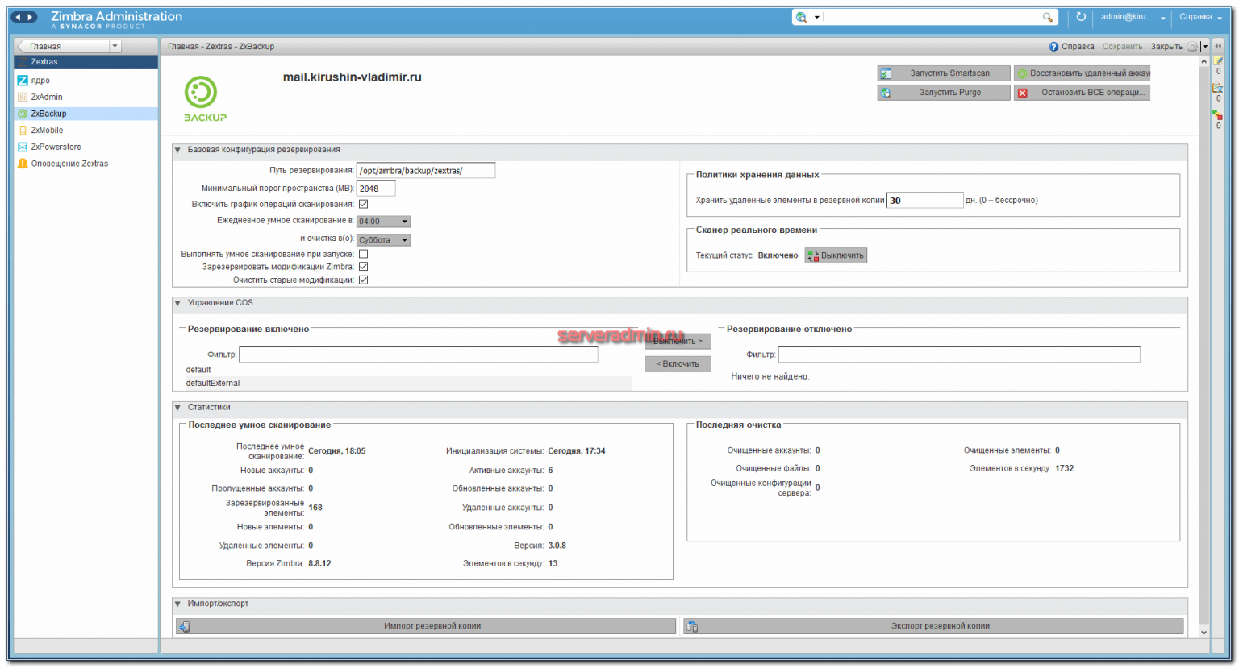Toggle smart scan on startup checkbox
The height and width of the screenshot is (668, 1239).
363,254
